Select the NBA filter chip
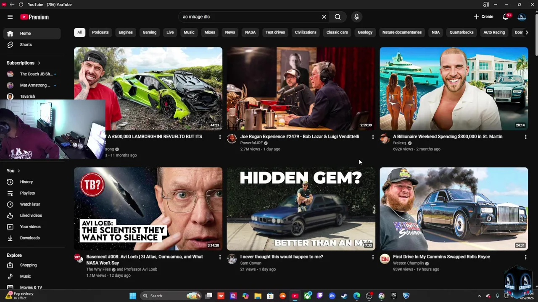 coord(435,32)
